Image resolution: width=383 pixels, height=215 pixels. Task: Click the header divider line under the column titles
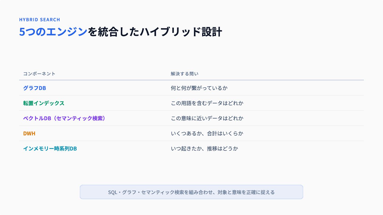(x=191, y=80)
